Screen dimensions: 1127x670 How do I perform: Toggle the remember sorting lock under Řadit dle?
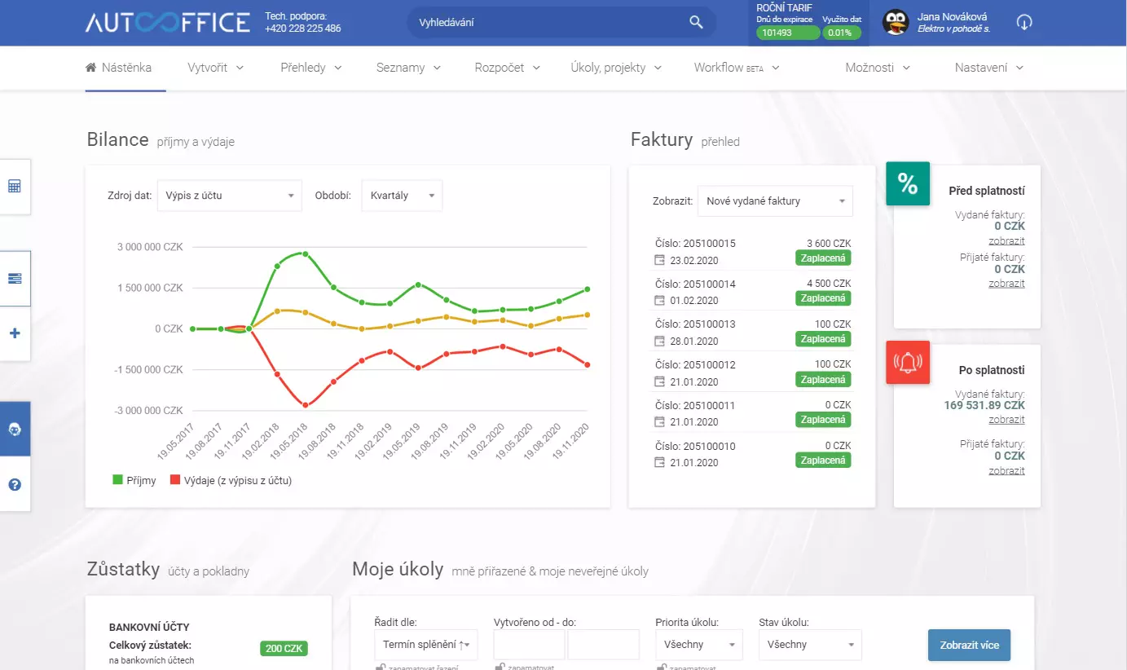[380, 667]
